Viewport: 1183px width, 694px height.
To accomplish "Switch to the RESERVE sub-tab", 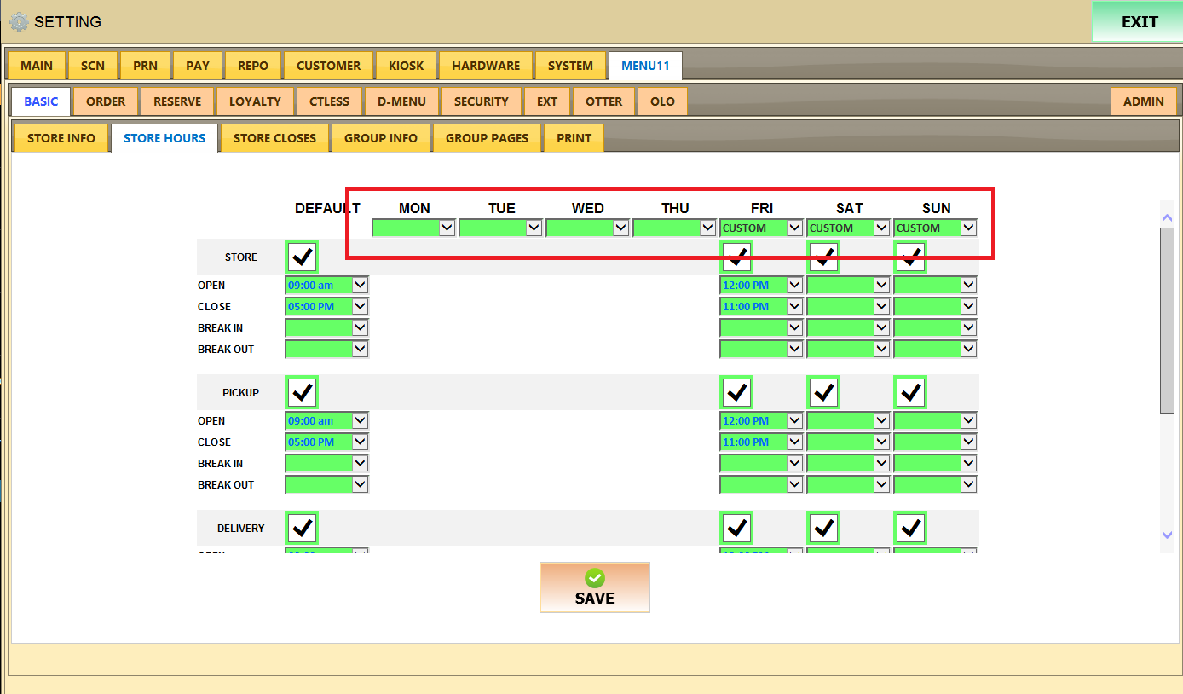I will [177, 101].
